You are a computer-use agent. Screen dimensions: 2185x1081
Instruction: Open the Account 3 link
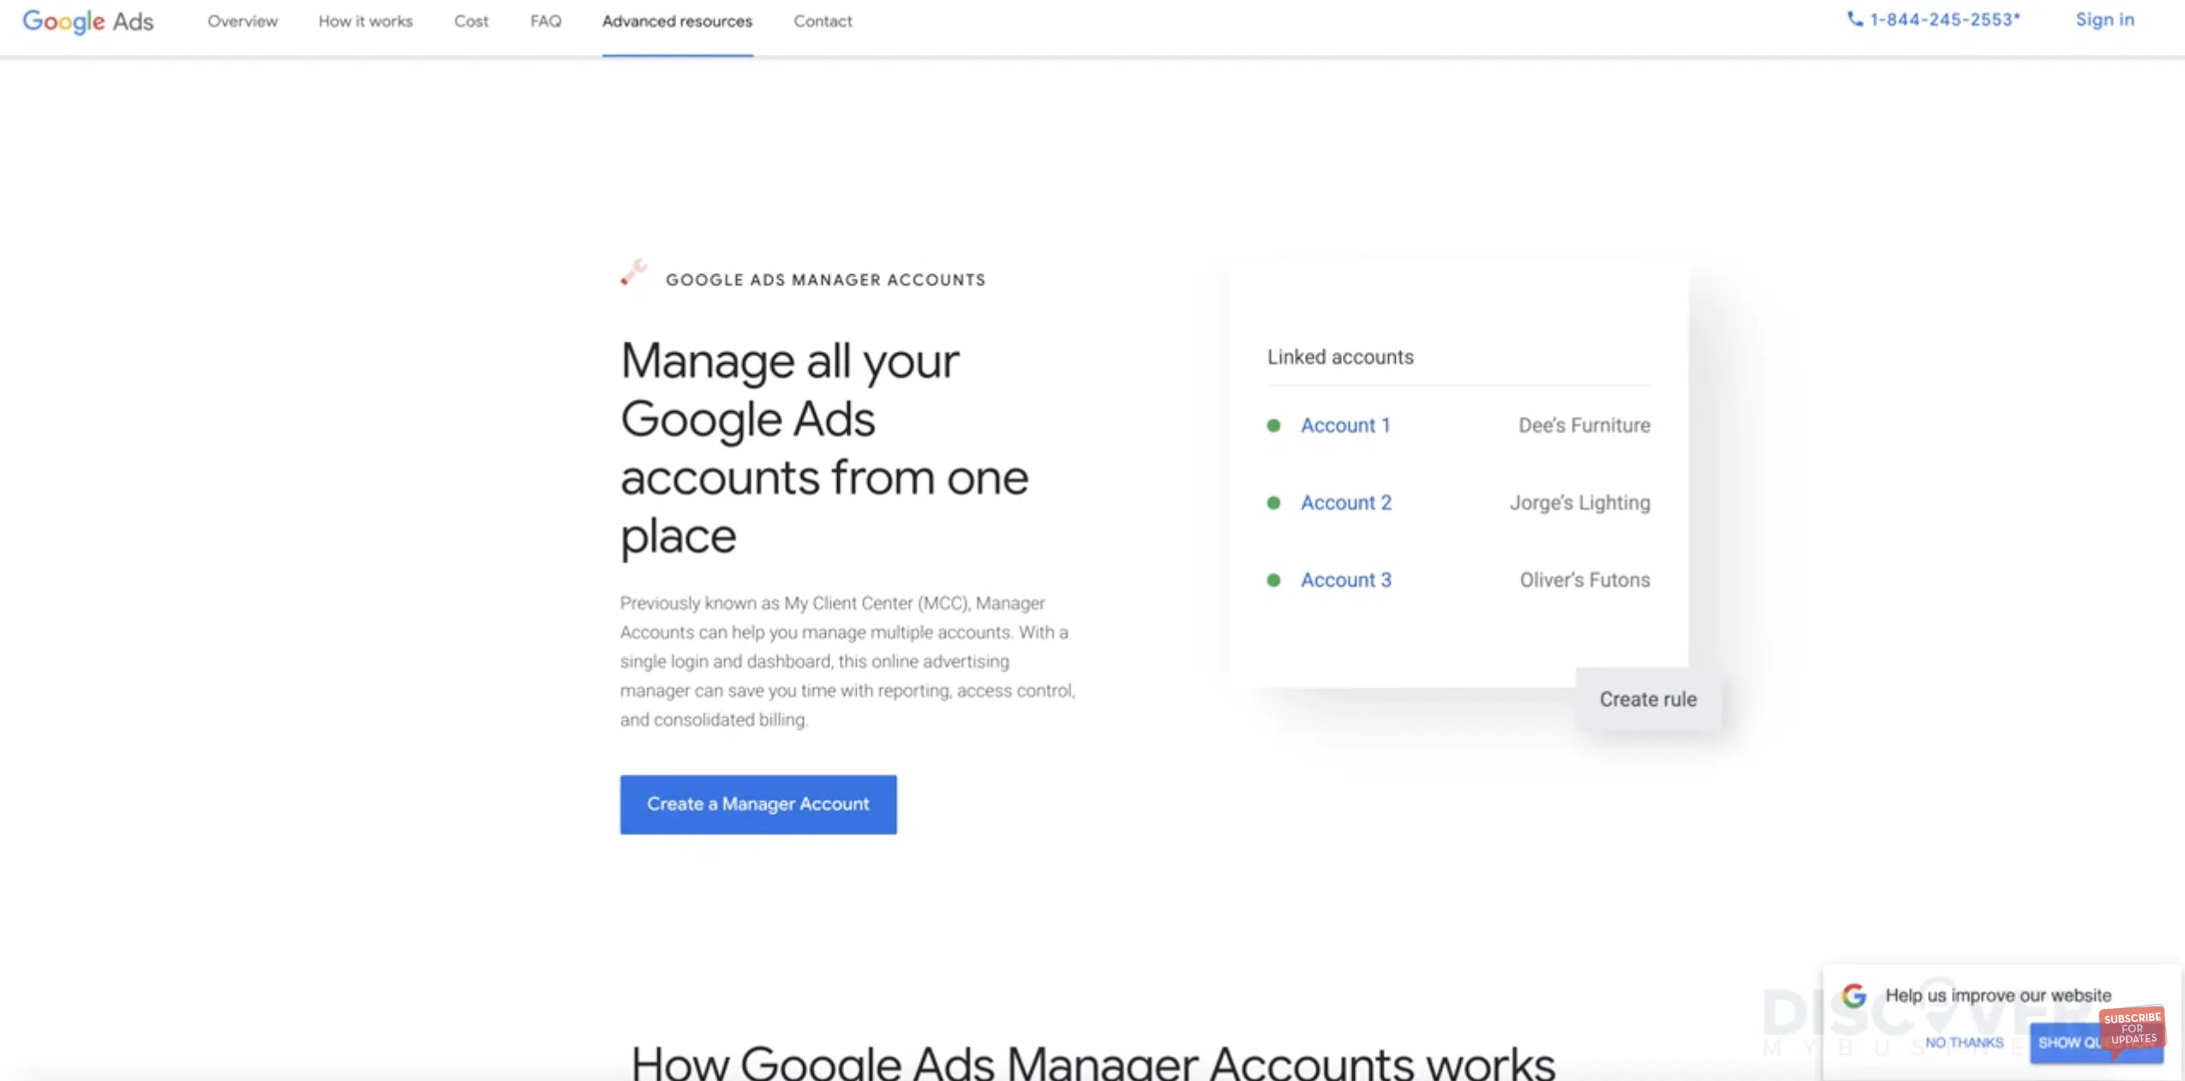(1346, 580)
